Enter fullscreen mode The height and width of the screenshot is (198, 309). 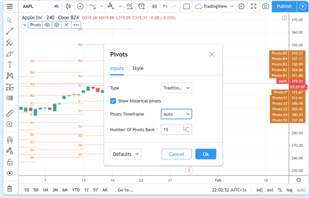tap(254, 7)
